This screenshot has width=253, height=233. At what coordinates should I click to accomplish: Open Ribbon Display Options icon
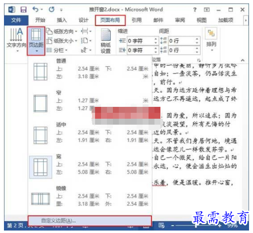coord(206,9)
